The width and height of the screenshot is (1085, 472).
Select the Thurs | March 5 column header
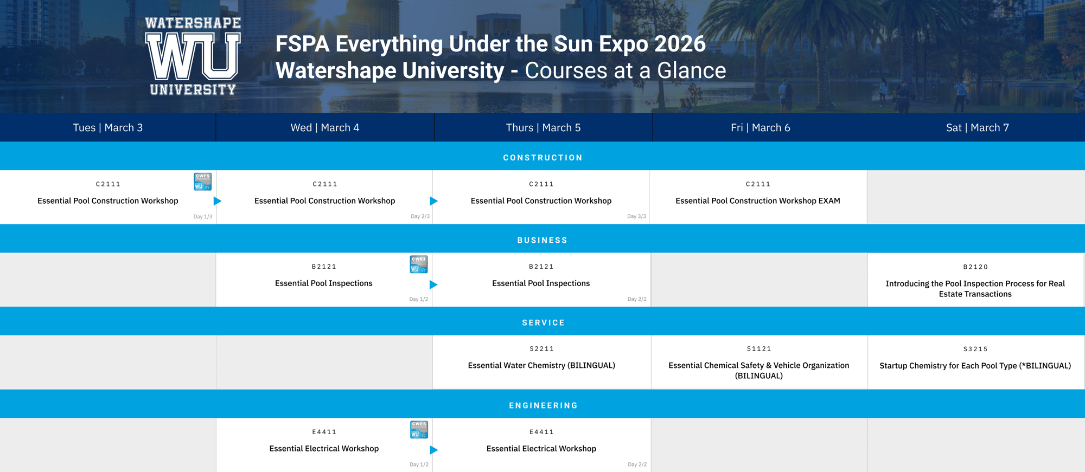point(543,128)
